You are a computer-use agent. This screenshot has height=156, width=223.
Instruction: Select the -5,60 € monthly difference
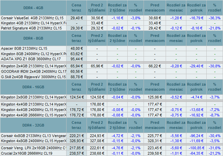point(176,148)
